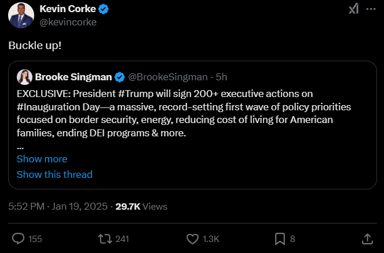The height and width of the screenshot is (253, 384).
Task: Like the post with heart icon
Action: click(192, 238)
